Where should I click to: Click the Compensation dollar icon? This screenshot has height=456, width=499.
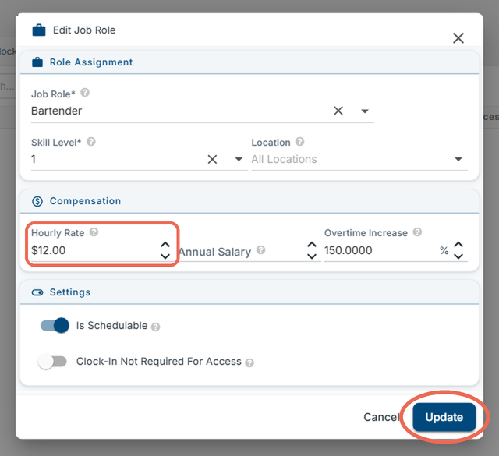coord(37,201)
